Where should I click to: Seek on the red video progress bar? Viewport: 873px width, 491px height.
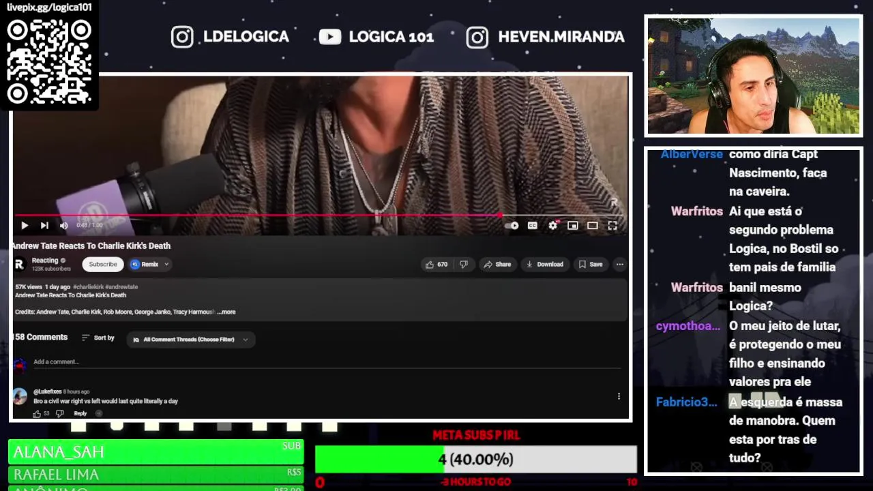click(321, 215)
